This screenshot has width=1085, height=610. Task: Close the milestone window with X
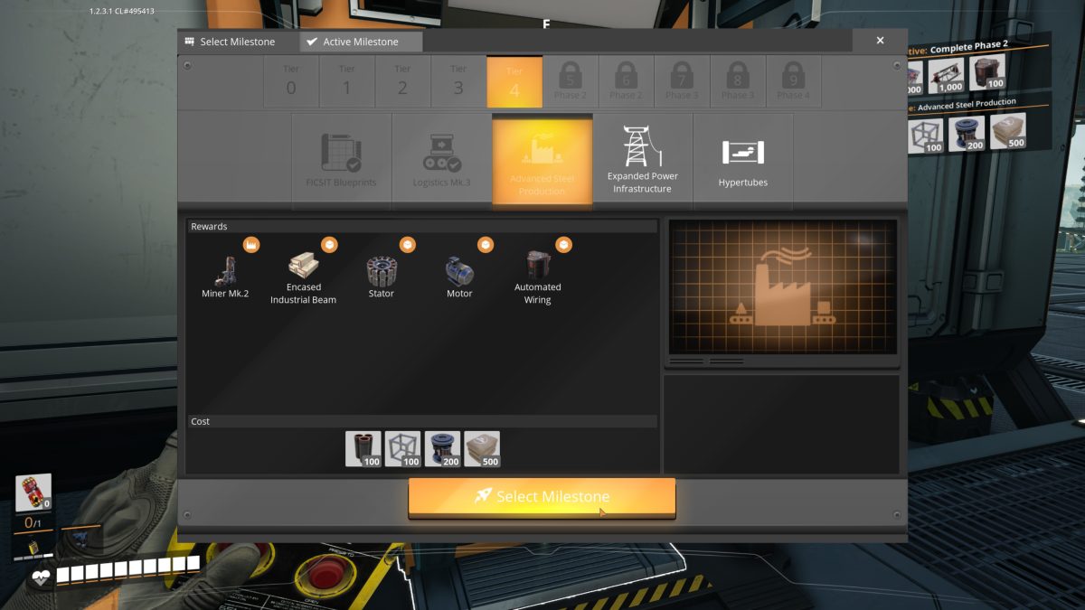point(880,41)
